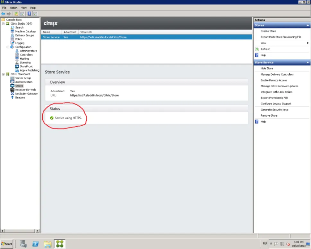Open the Action menu
The width and height of the screenshot is (311, 249).
coord(14,8)
